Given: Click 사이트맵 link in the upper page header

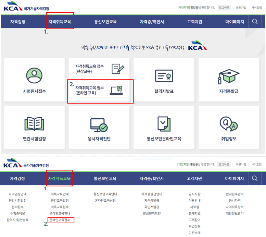Looking at the screenshot, I should pos(256,8).
